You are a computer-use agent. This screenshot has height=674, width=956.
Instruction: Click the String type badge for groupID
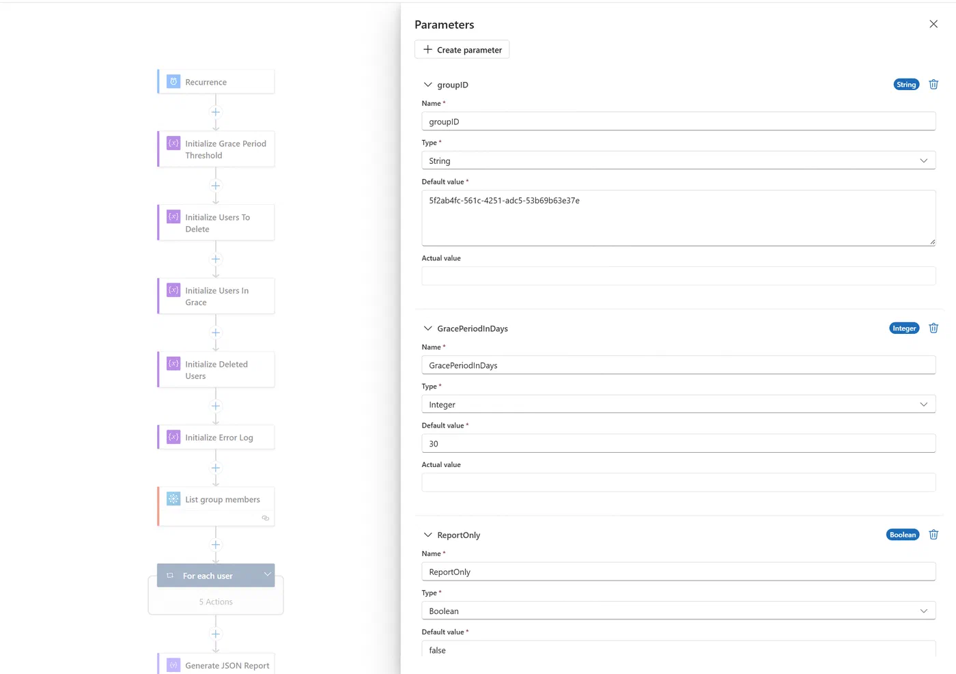906,85
